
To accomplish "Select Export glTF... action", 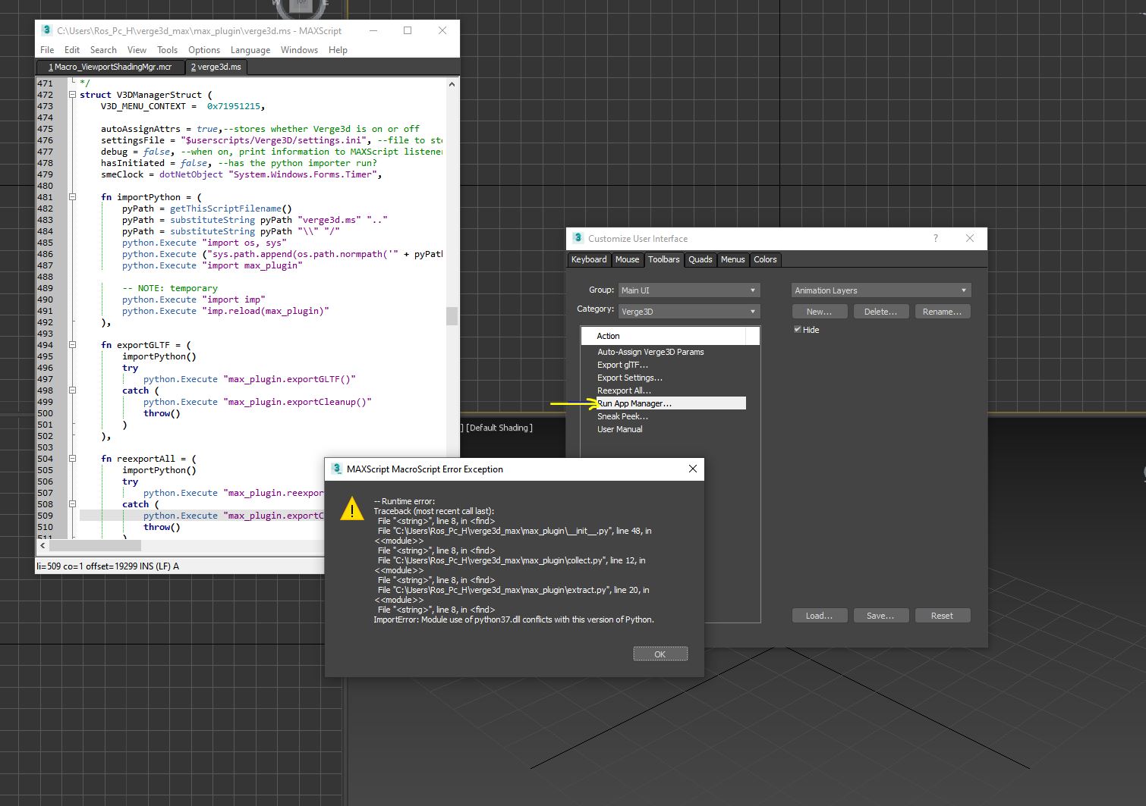I will coord(622,365).
